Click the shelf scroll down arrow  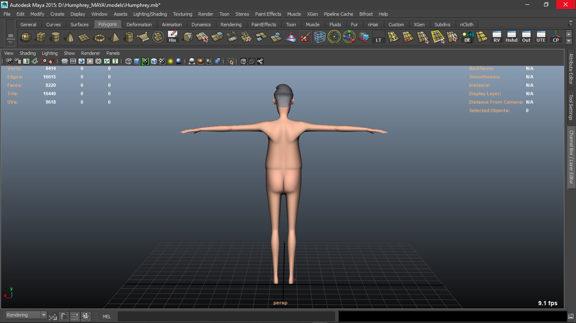pos(569,41)
